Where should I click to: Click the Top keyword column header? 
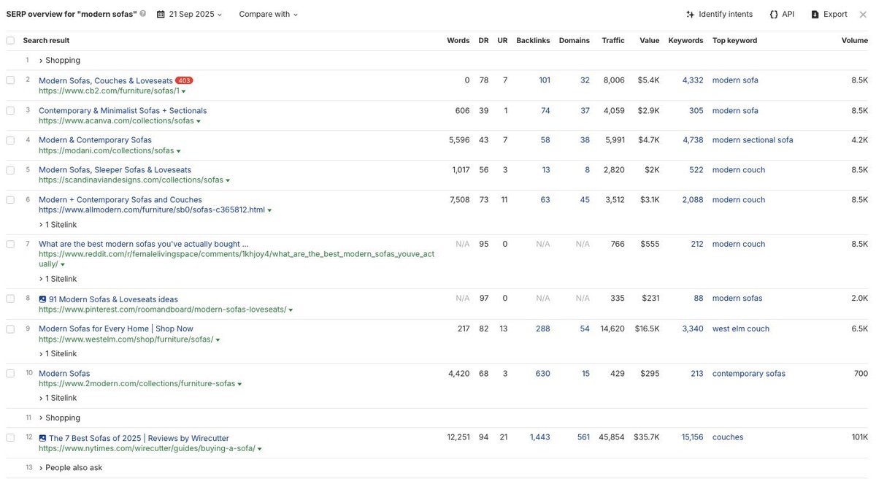[x=735, y=41]
